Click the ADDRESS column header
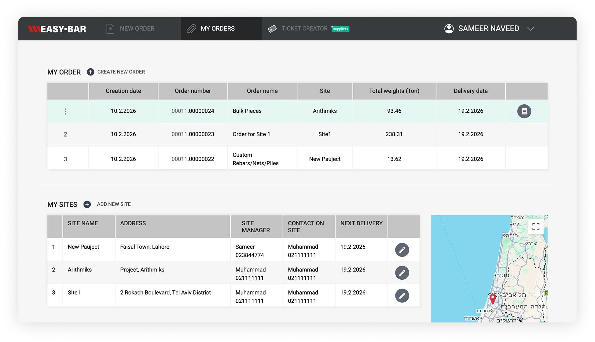 (x=173, y=227)
